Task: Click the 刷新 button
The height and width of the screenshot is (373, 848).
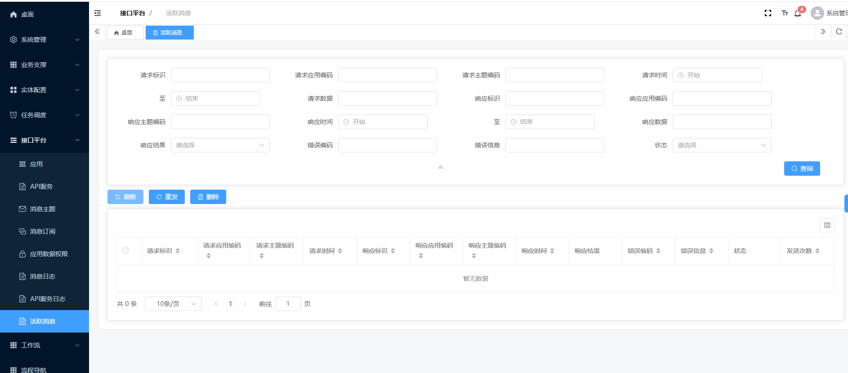Action: [125, 197]
